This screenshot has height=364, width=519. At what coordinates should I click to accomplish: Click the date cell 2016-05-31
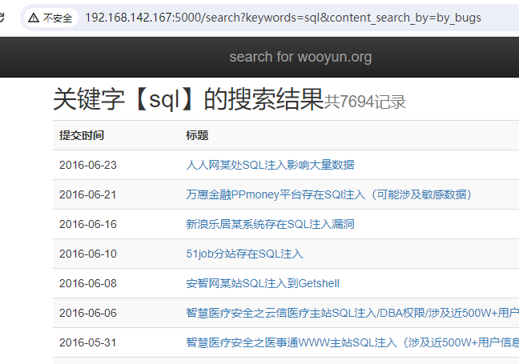click(88, 342)
